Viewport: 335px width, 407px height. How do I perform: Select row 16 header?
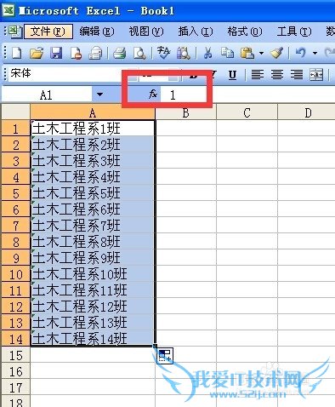16,371
